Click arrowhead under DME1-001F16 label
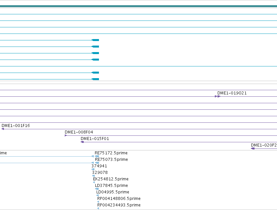This screenshot has height=210, width=277. tap(3, 129)
